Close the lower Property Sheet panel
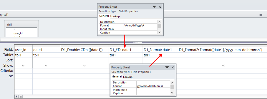 coord(172,67)
